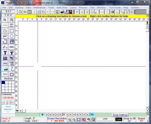151x124 pixels.
Task: Flip vertically with the up-down arrow icon
Action: (x=107, y=12)
